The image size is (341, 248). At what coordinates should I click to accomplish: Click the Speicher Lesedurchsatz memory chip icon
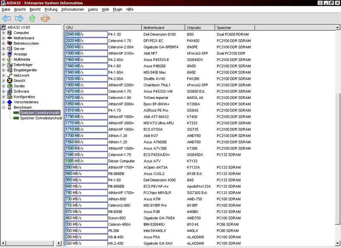(16, 113)
